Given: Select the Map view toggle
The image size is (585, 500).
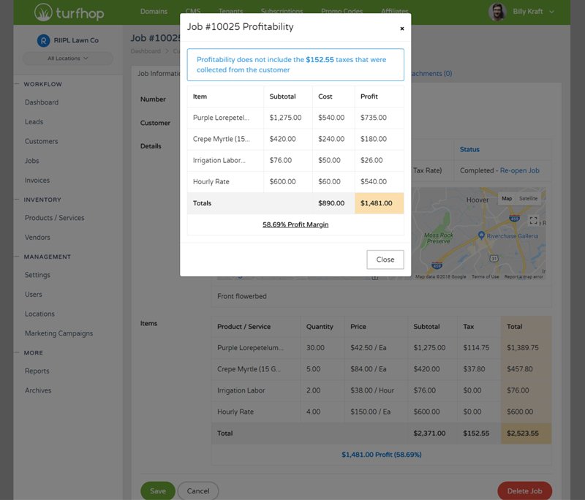Looking at the screenshot, I should coord(506,198).
